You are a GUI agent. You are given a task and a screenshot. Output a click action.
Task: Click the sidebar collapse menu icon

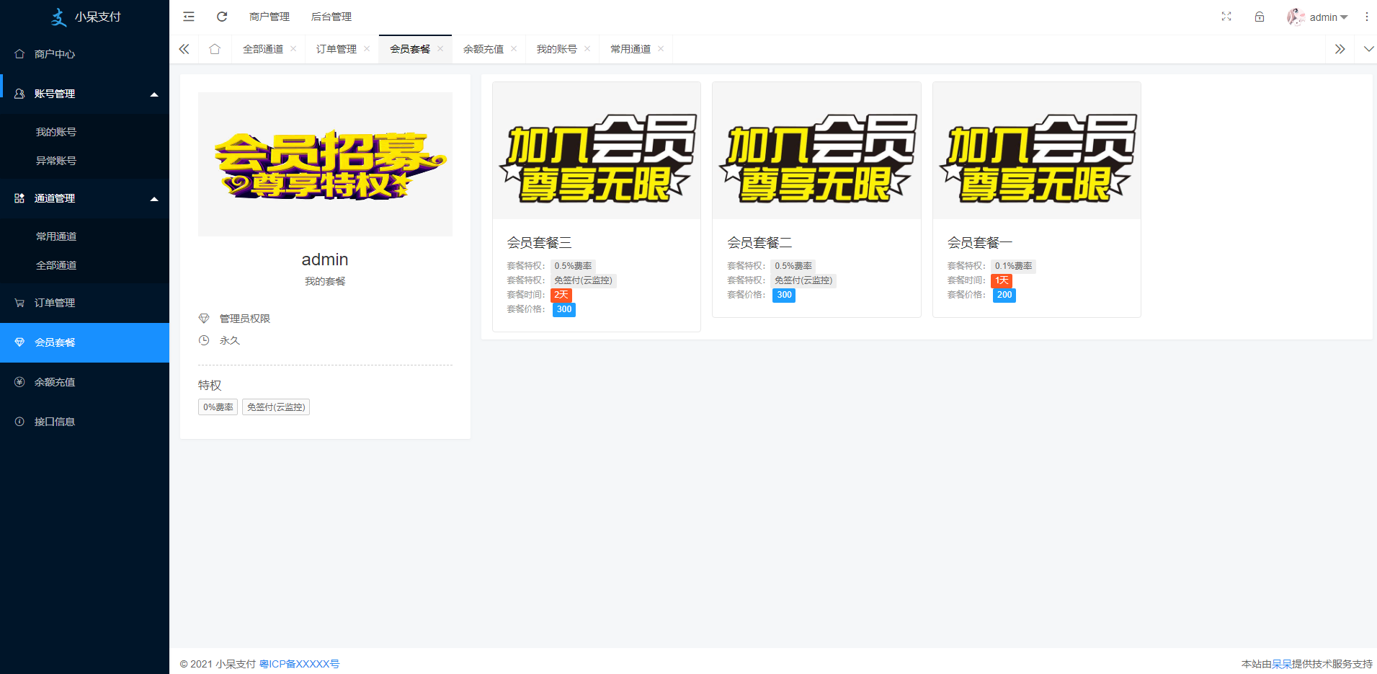(x=189, y=17)
